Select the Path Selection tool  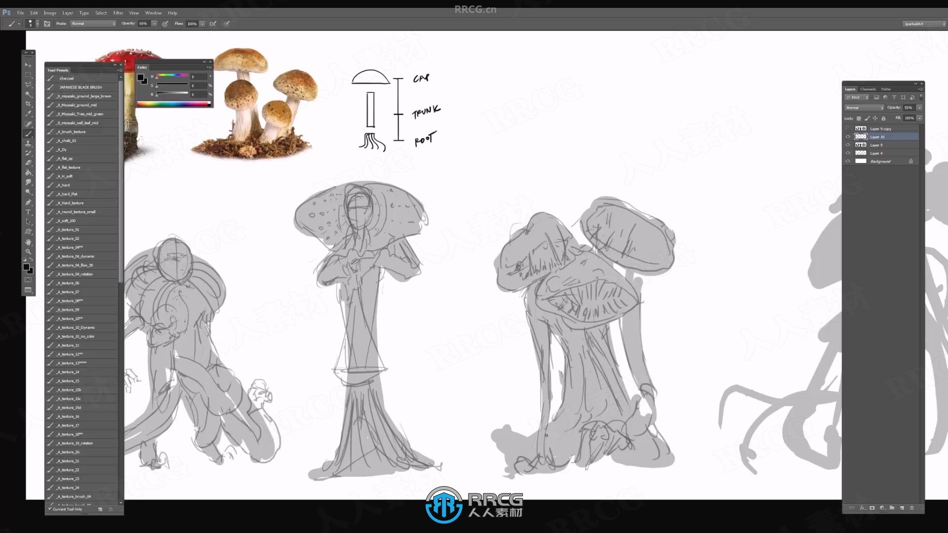click(28, 222)
